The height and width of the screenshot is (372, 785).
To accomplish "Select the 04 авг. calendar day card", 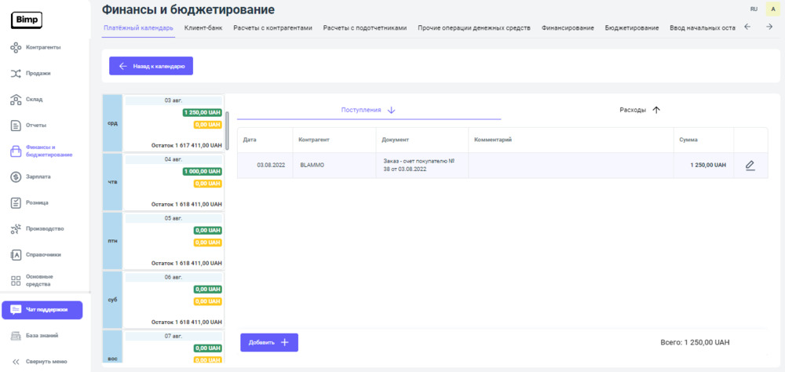I will pos(173,182).
